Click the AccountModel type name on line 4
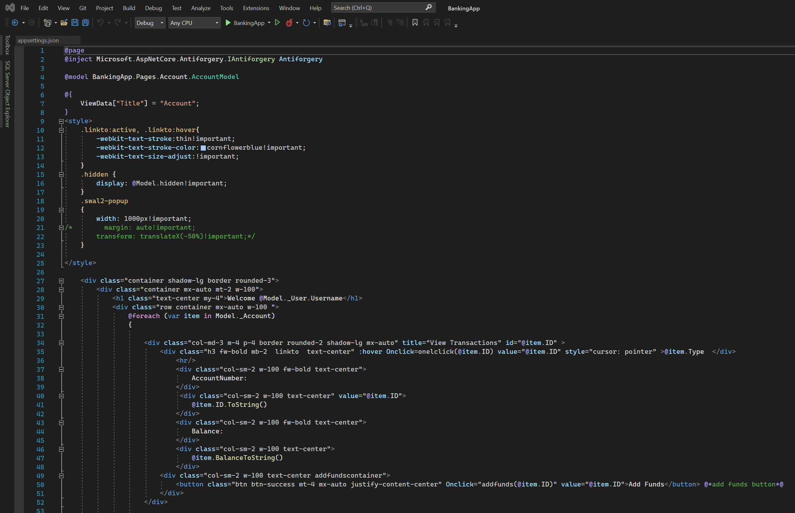 215,77
